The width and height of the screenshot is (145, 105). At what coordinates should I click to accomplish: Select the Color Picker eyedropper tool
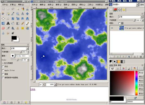pos(13,14)
